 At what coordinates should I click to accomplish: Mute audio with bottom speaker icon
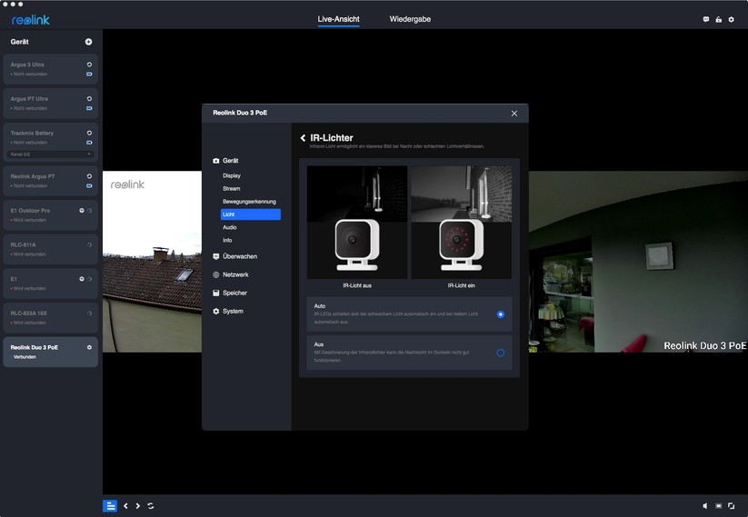(x=705, y=506)
